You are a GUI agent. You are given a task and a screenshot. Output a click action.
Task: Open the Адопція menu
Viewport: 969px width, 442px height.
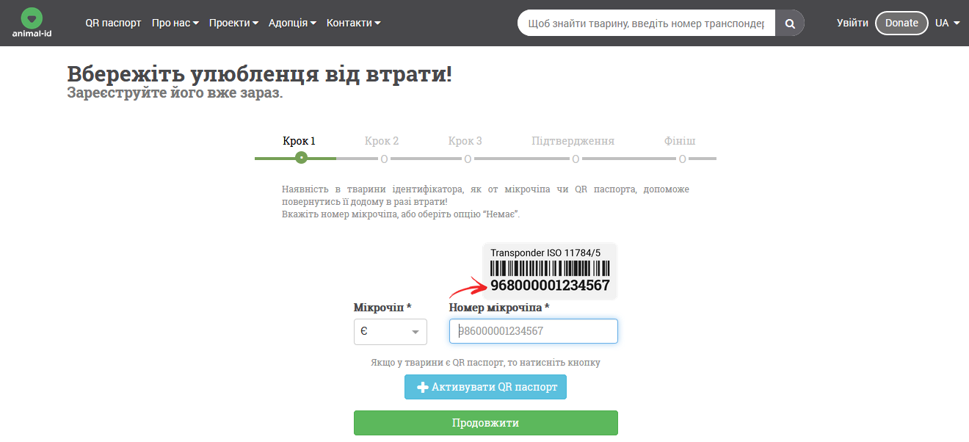click(292, 23)
